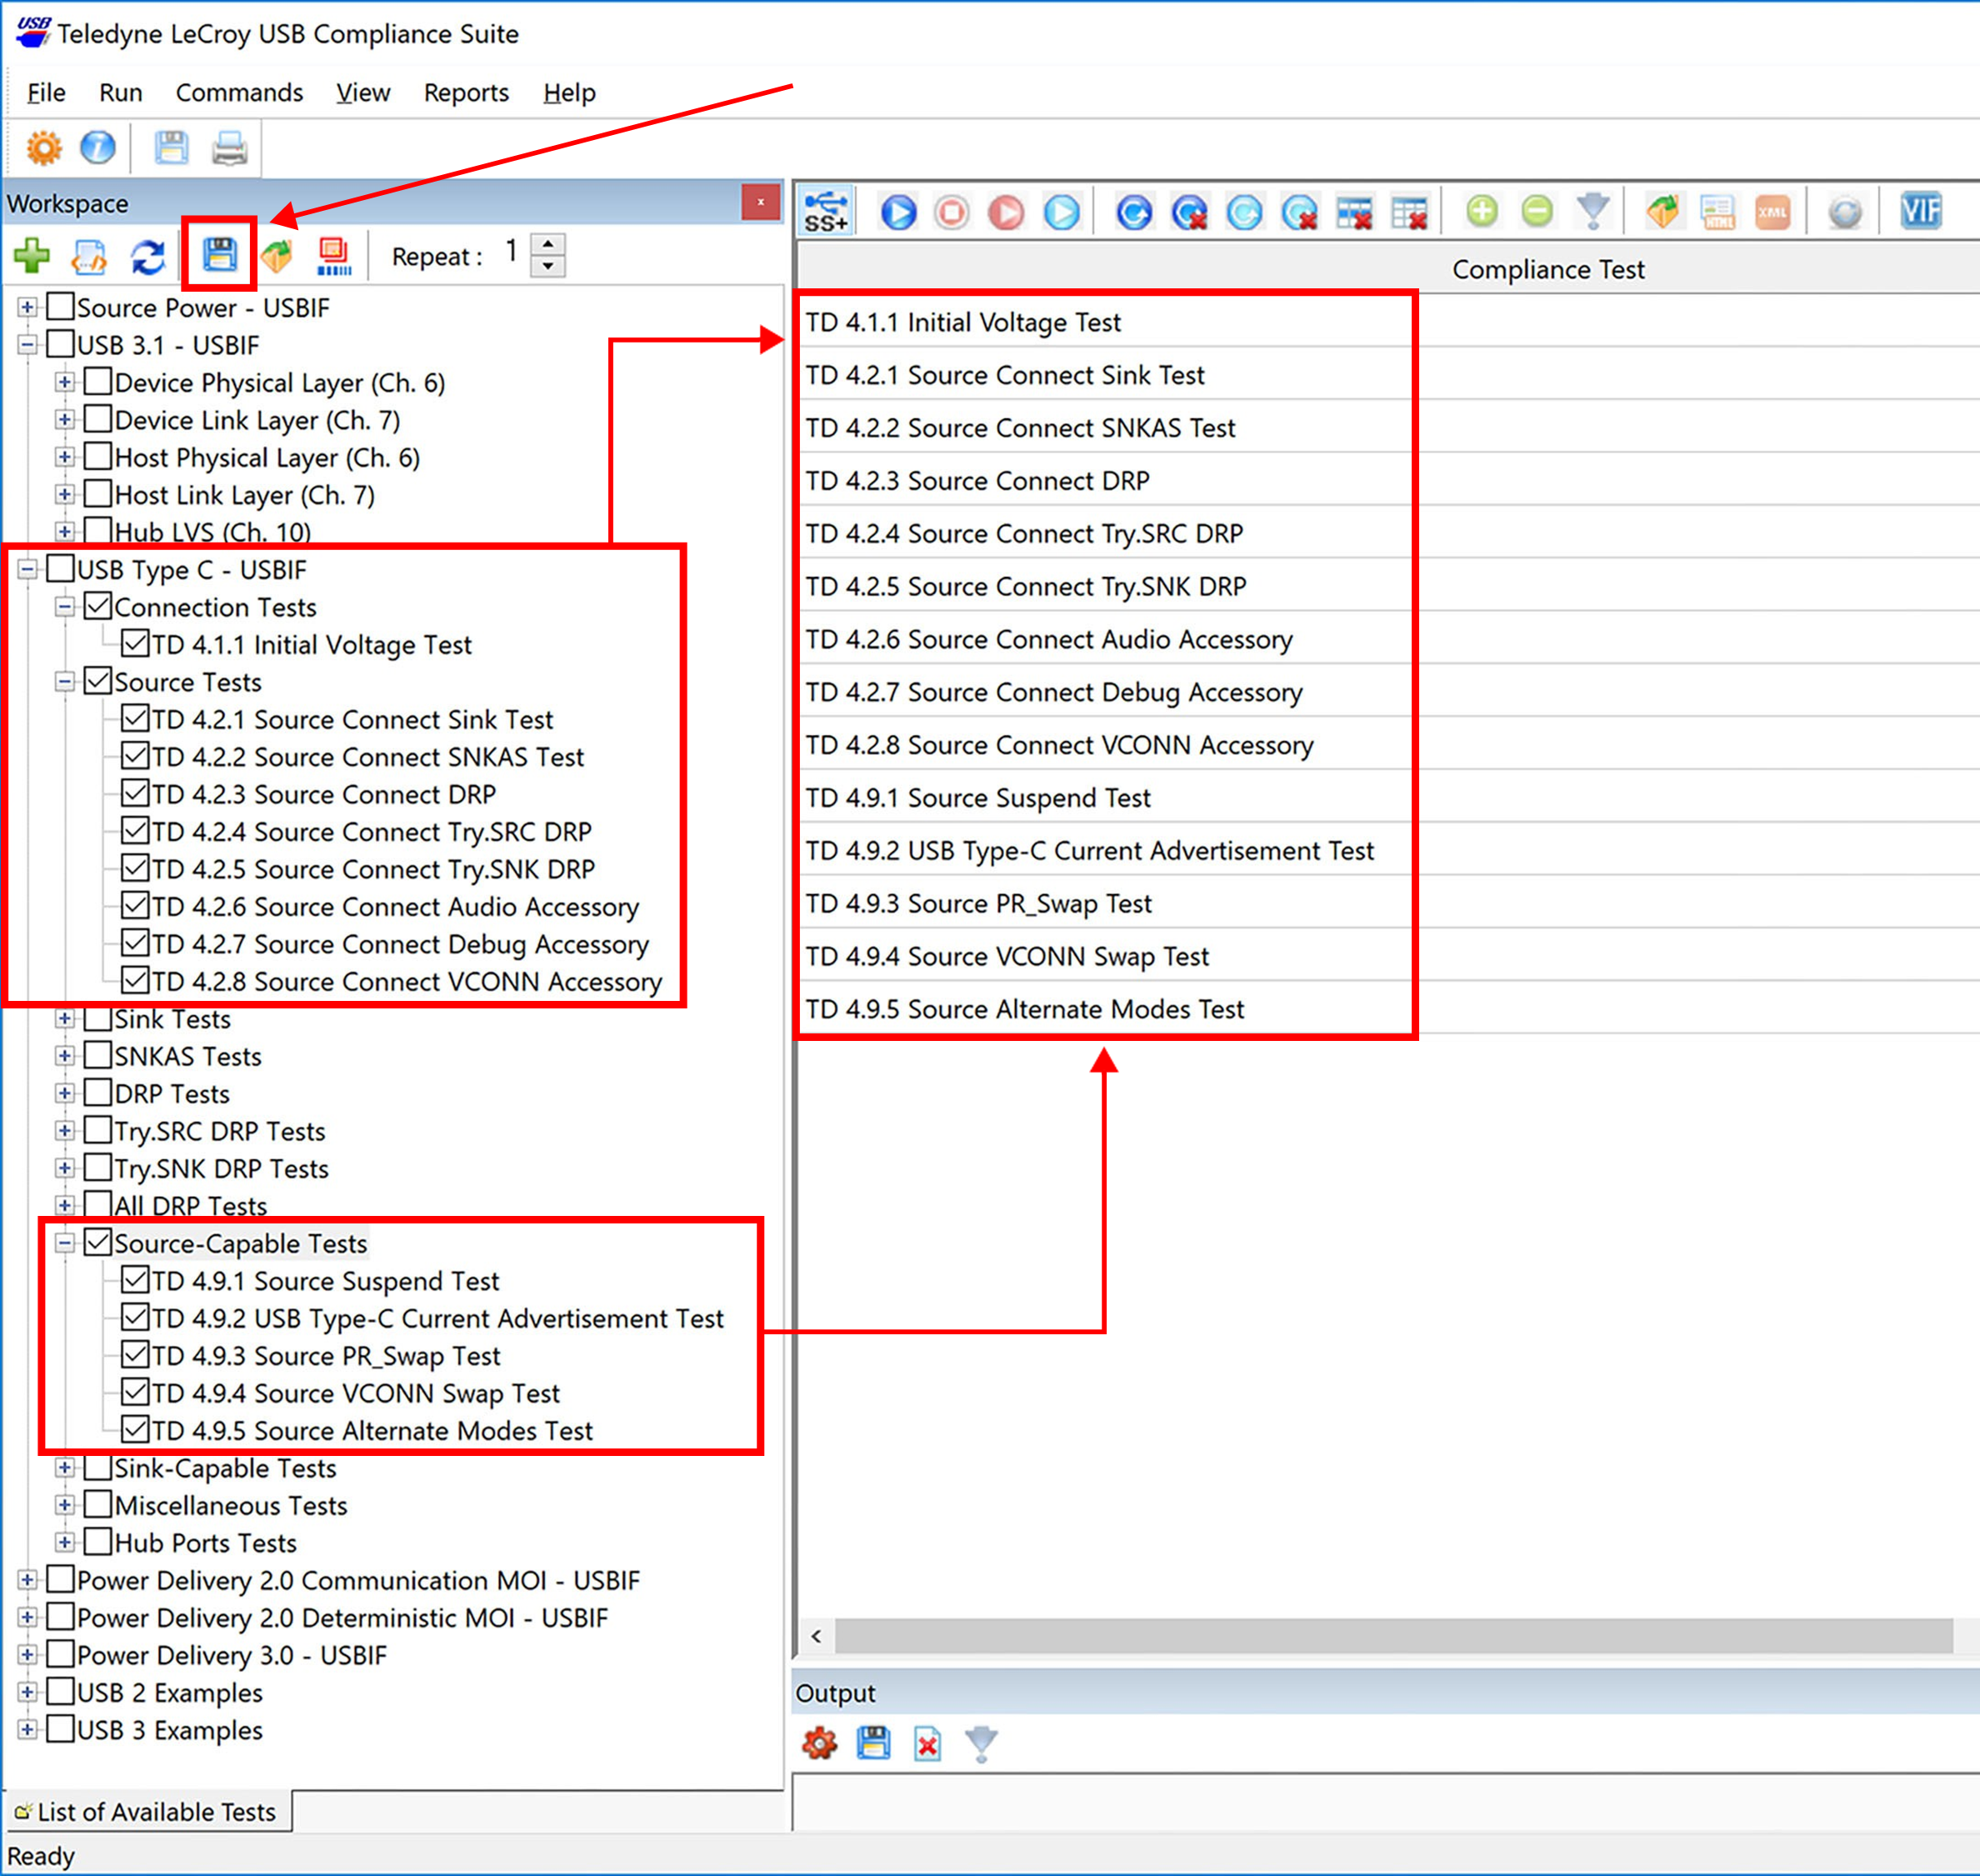Click the XML export icon
This screenshot has height=1876, width=1980.
coord(1773,212)
